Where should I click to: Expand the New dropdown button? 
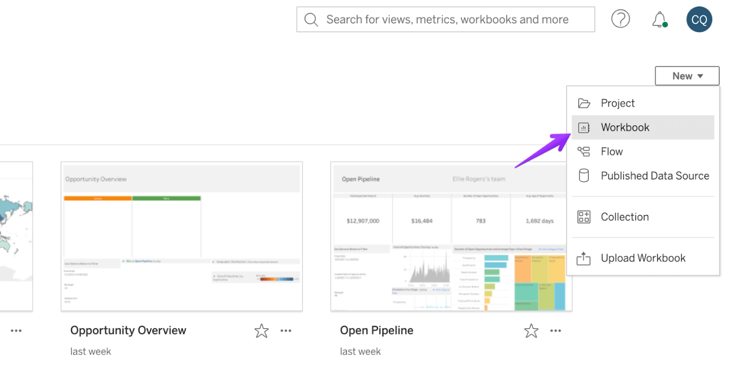pyautogui.click(x=687, y=76)
